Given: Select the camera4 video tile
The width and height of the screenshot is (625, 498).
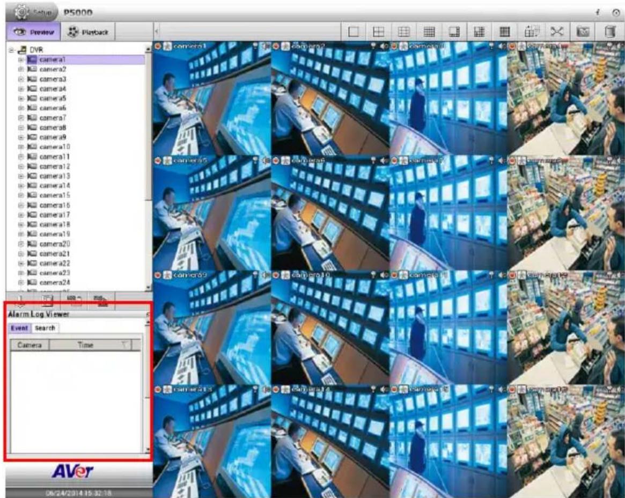Looking at the screenshot, I should [566, 98].
